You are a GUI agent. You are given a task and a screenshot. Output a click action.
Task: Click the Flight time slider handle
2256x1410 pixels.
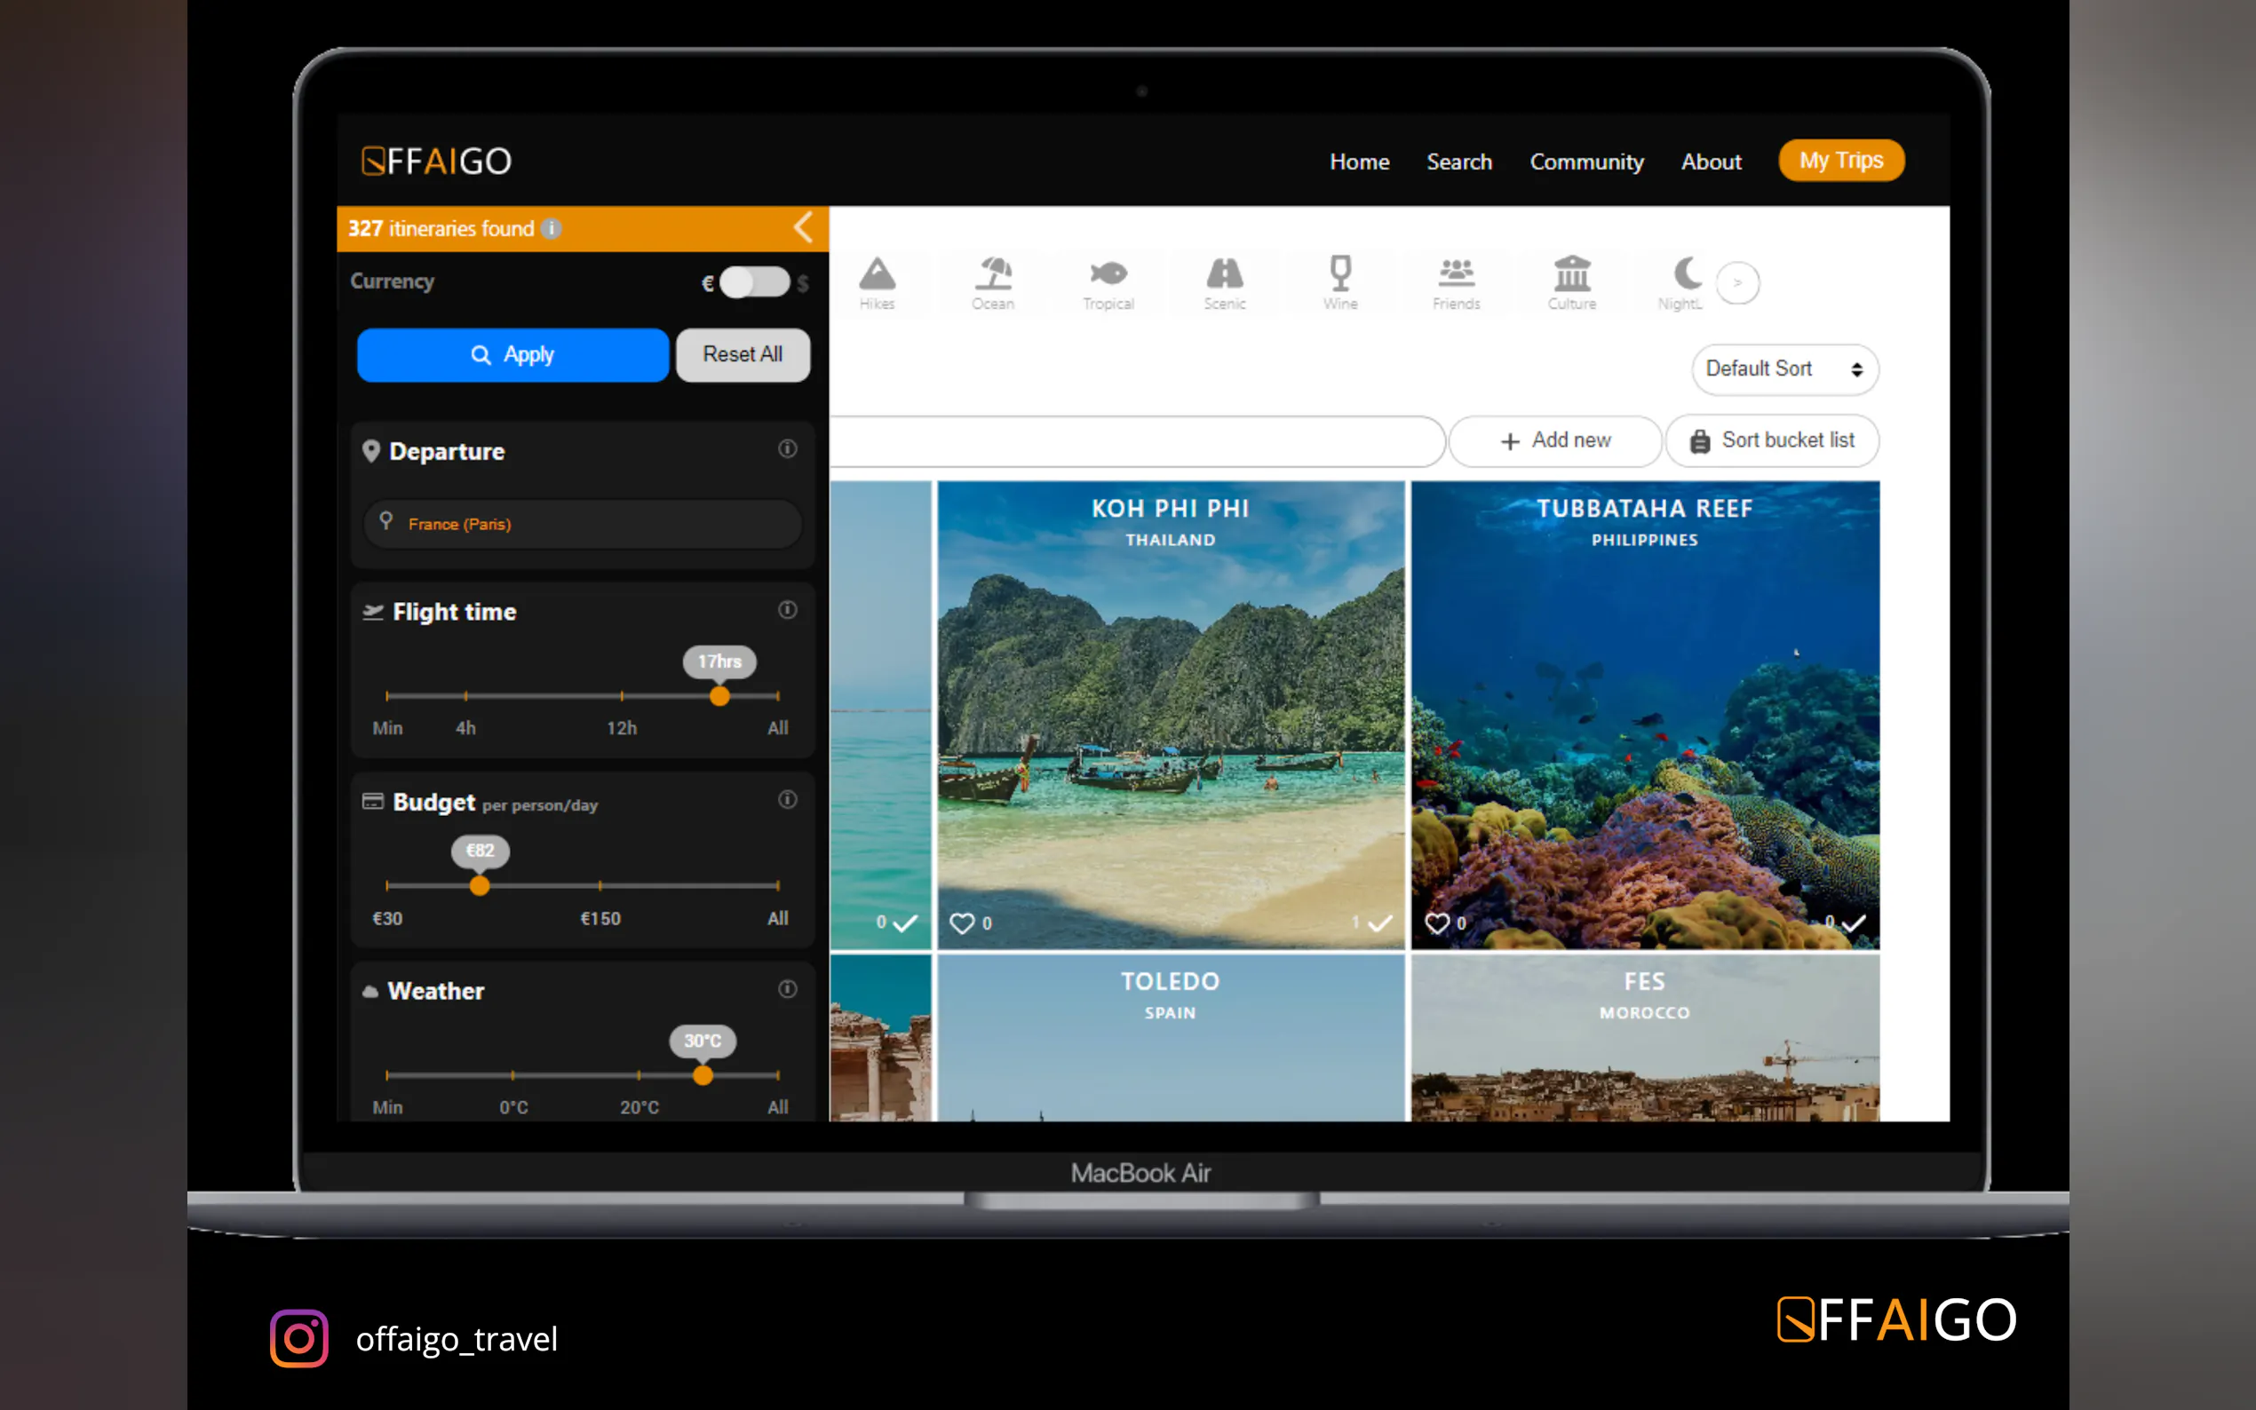tap(719, 695)
